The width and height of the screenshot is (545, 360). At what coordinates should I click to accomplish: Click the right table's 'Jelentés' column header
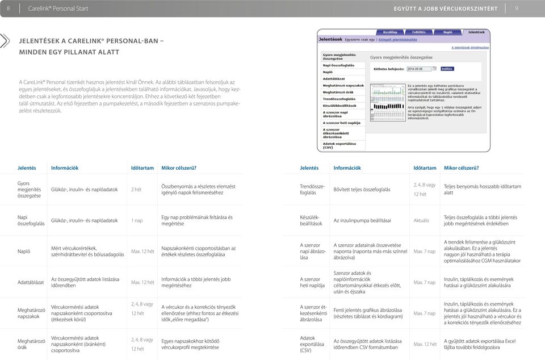(x=309, y=168)
